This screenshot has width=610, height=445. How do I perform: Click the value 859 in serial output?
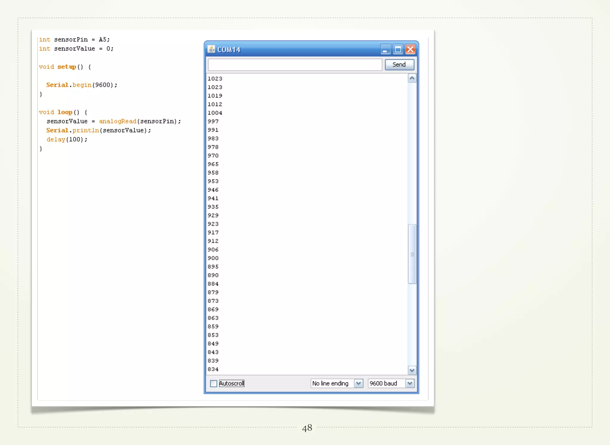213,327
